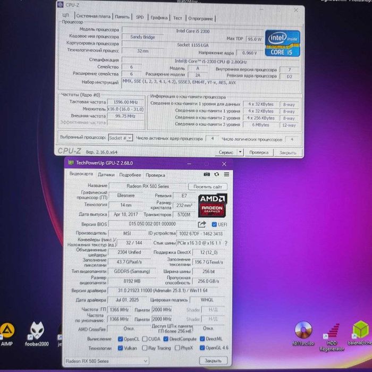This screenshot has height=372, width=372.
Task: Open the Radeon RX 580 Series GPU dropdown
Action: (106, 361)
